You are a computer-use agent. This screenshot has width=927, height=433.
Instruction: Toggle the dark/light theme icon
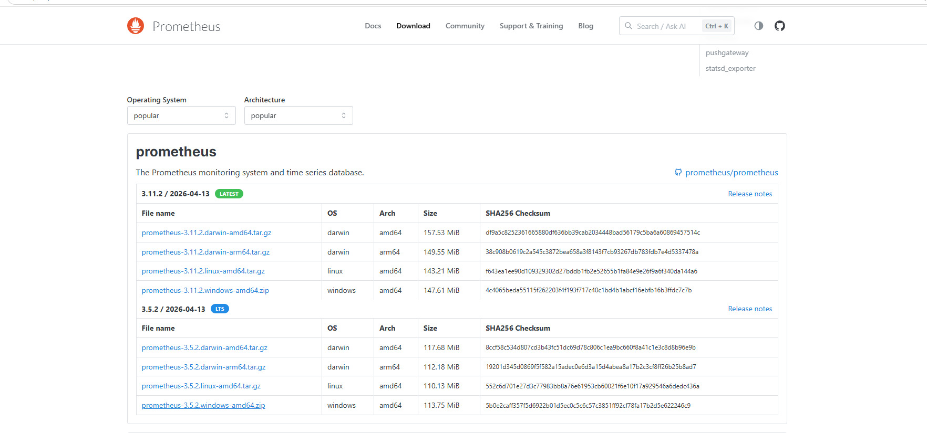(758, 26)
